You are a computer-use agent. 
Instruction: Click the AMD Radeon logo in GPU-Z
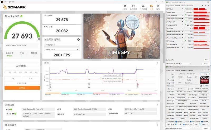pyautogui.click(x=205, y=79)
